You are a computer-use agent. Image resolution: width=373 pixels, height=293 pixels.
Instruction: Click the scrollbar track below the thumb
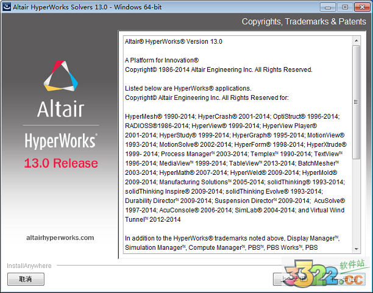coord(356,202)
